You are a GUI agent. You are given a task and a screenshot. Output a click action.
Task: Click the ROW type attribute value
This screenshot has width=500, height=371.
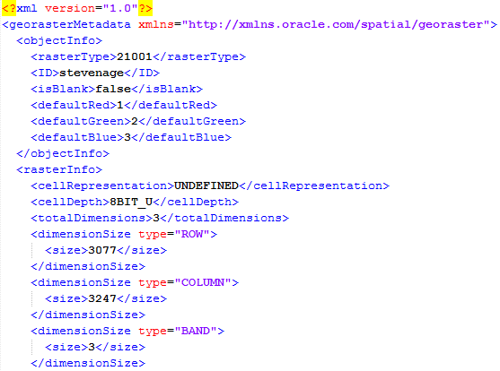(x=192, y=235)
